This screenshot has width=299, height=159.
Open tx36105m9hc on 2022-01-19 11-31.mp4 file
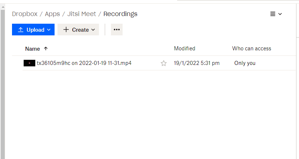[84, 63]
